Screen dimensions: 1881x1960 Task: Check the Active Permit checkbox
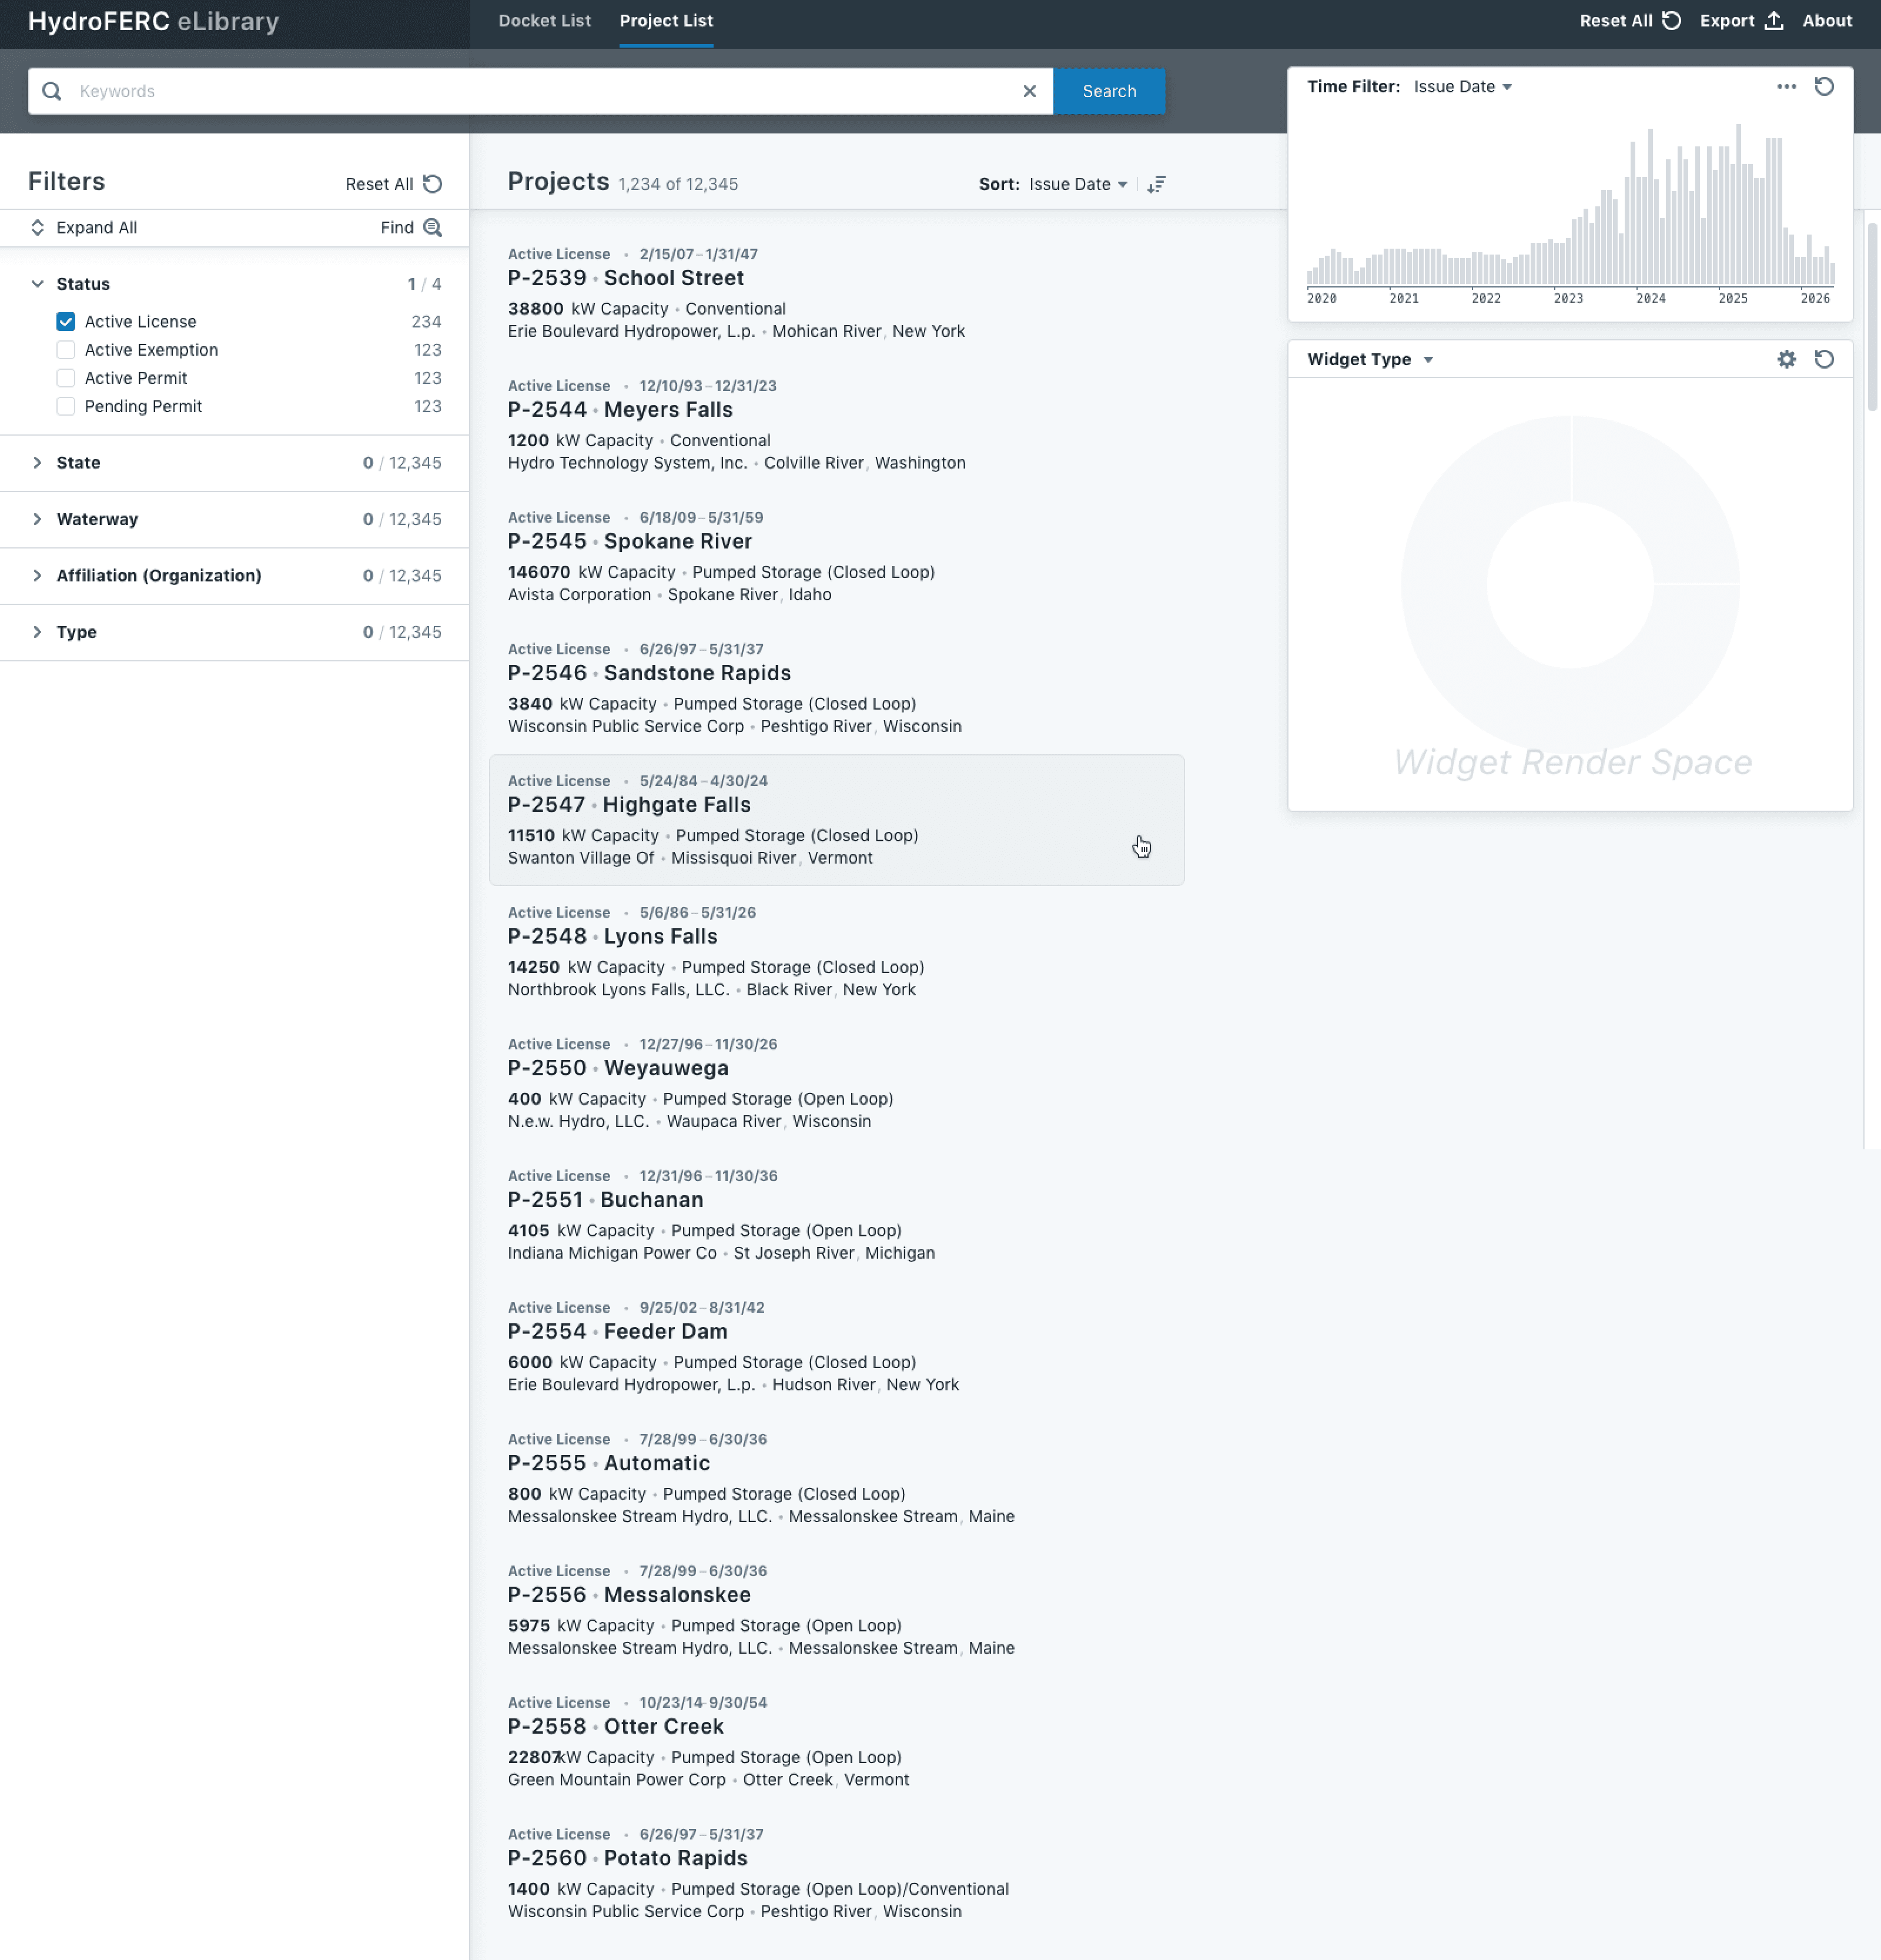[66, 378]
